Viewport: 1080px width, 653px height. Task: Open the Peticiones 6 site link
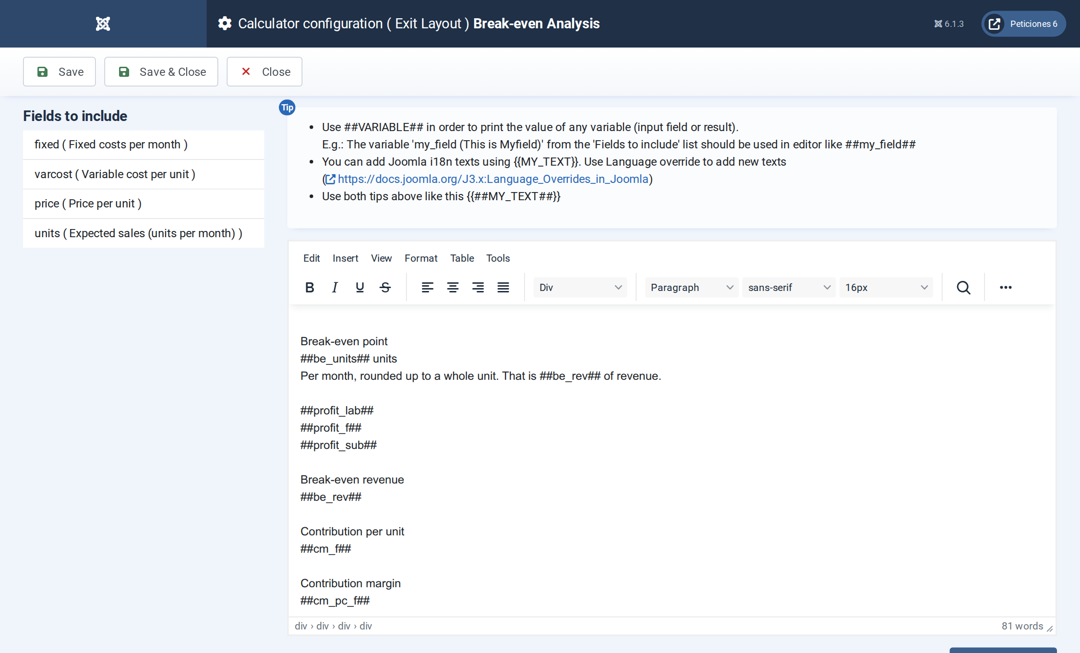1023,24
